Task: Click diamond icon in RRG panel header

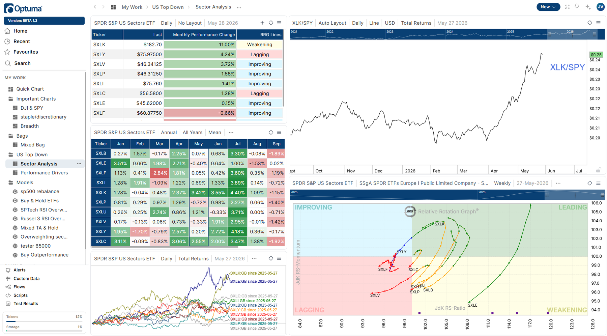Action: coord(590,183)
